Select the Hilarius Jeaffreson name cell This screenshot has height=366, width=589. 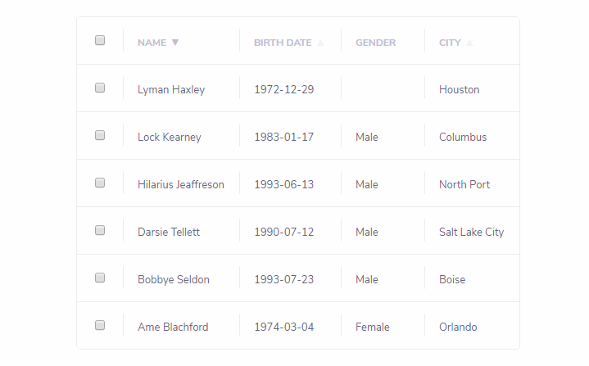point(180,184)
